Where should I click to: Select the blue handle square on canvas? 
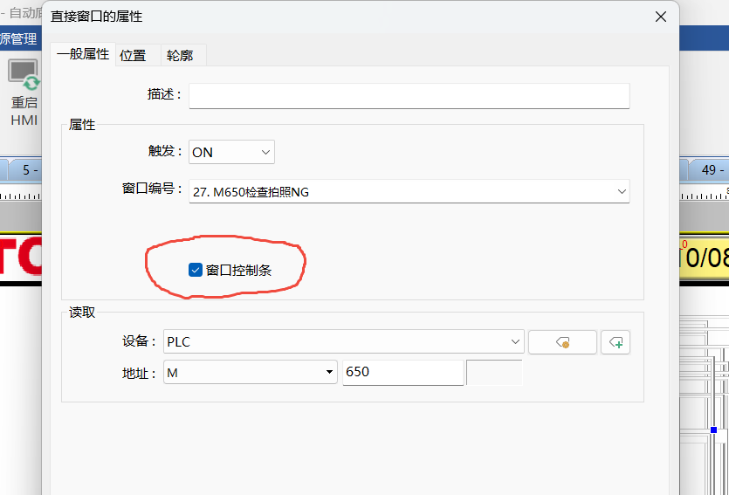[713, 430]
